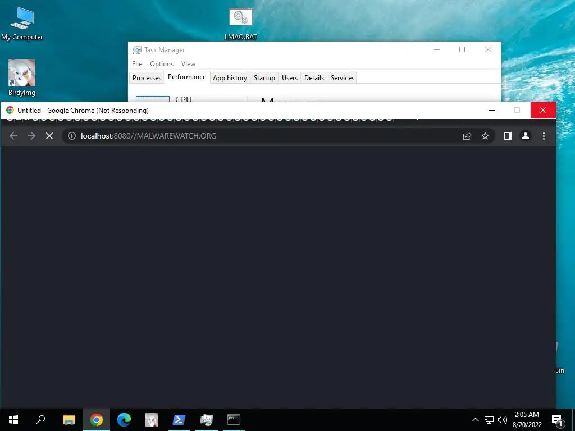Image resolution: width=575 pixels, height=431 pixels.
Task: Close the Task Manager window
Action: point(488,49)
